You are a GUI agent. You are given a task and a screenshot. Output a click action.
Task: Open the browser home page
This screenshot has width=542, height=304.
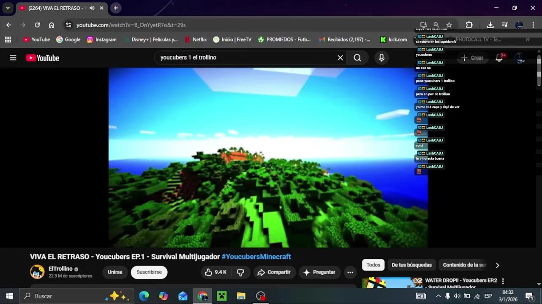(52, 25)
